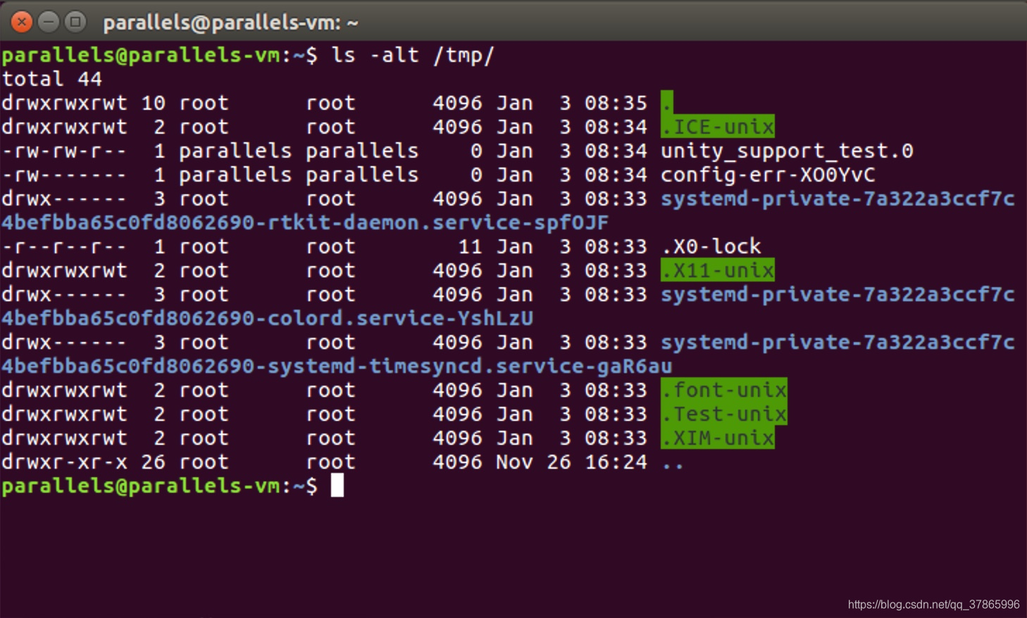Screen dimensions: 1027x618
Task: Click the -r--r--r-- permissions of .X0-lock
Action: (64, 246)
